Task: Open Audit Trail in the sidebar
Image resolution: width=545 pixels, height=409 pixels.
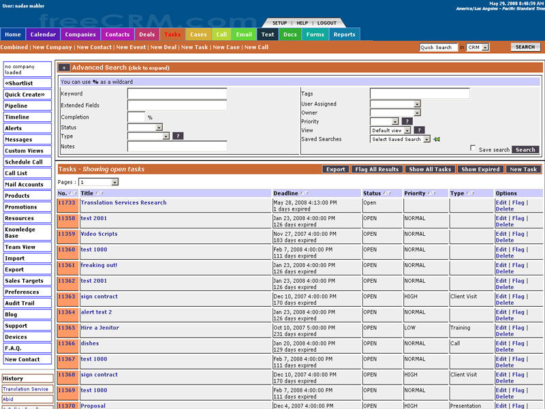Action: (x=27, y=303)
